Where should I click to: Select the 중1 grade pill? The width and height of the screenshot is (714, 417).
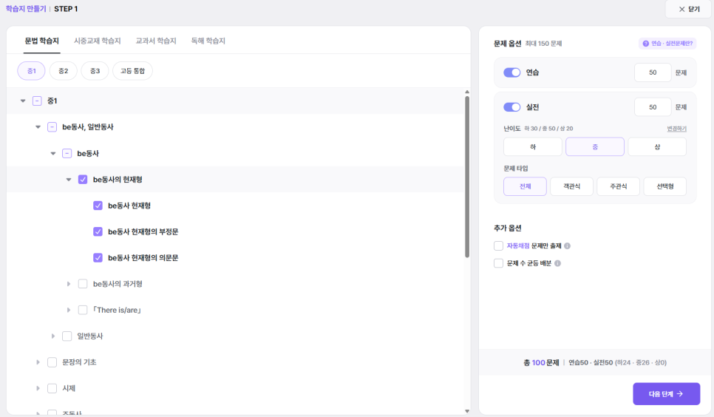(32, 71)
